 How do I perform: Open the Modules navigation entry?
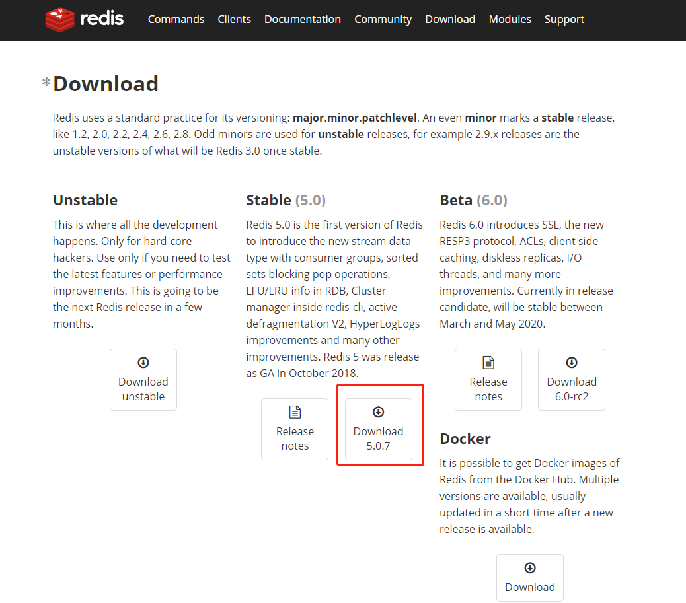tap(510, 19)
